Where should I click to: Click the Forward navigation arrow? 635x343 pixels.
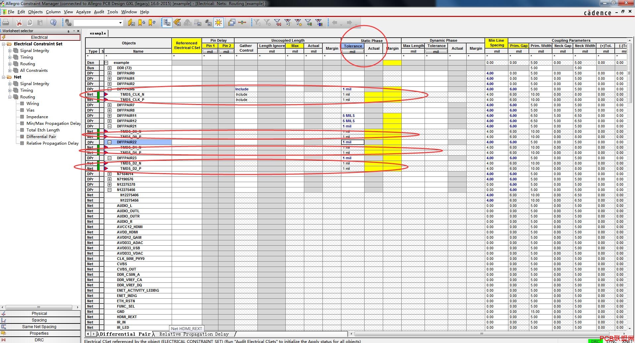349,23
